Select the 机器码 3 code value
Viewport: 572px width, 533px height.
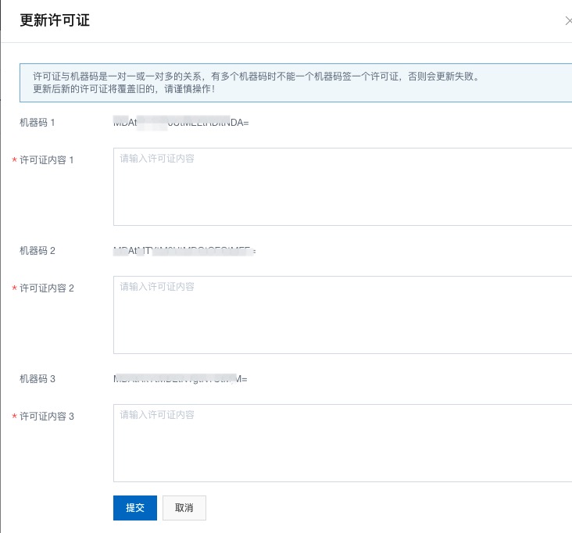[x=181, y=379]
